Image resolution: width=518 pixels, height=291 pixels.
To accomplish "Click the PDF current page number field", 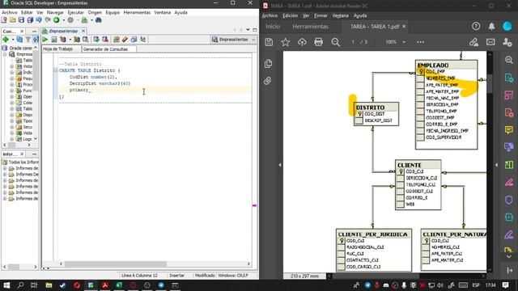I will [x=353, y=42].
